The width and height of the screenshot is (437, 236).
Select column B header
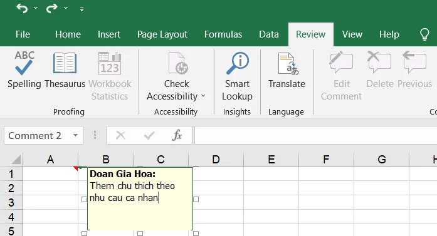click(105, 160)
